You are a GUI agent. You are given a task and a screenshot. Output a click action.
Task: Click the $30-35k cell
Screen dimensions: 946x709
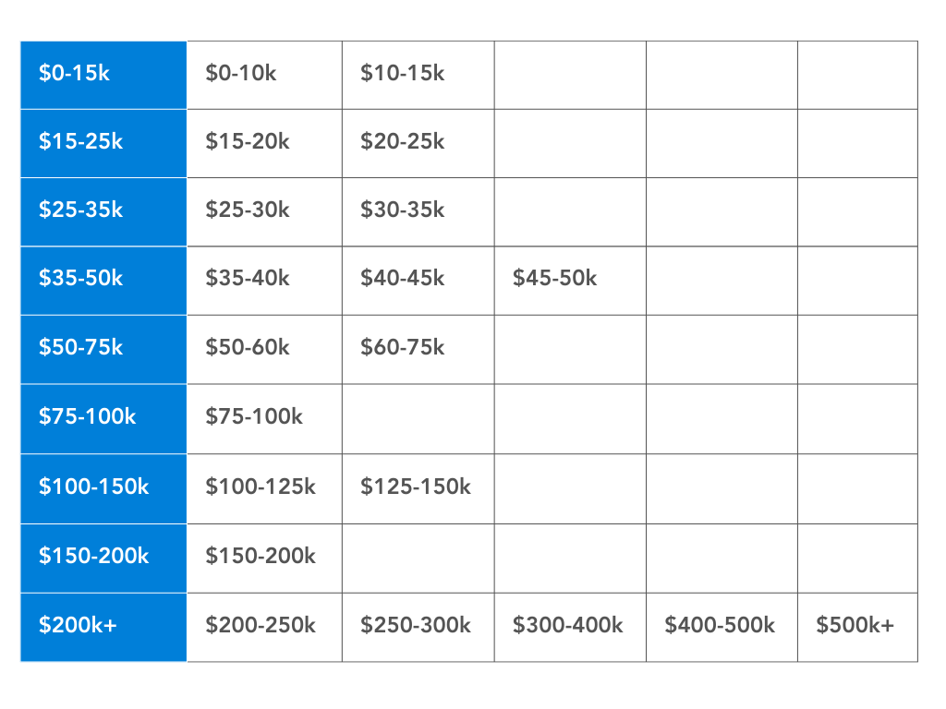pyautogui.click(x=418, y=210)
